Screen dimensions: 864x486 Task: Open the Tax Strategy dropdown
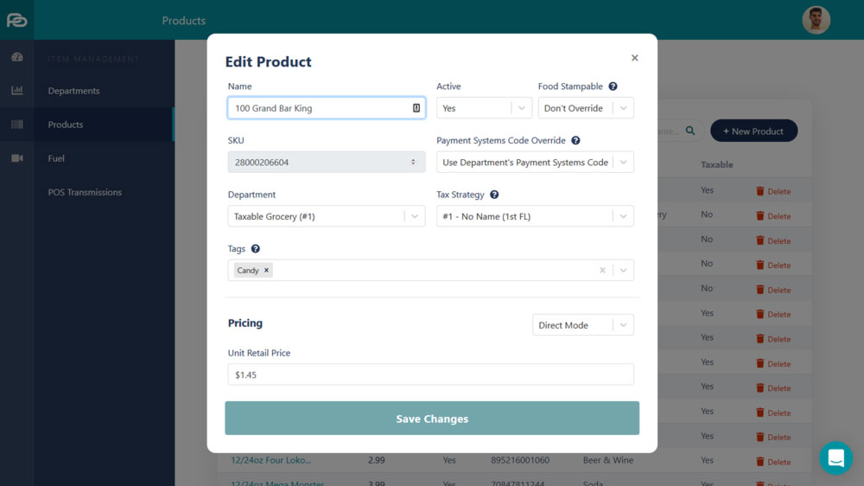[535, 216]
